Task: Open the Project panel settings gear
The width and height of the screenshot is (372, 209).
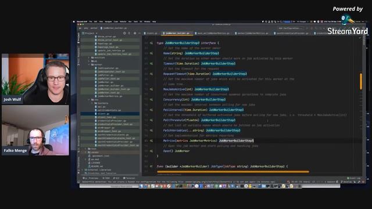Action: coord(135,33)
